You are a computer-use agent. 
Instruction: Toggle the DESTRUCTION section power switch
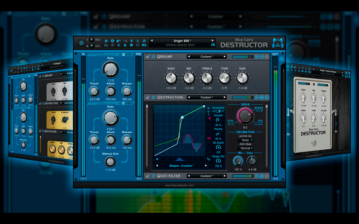coord(154,97)
